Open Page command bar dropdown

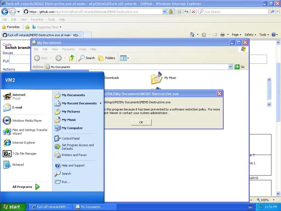[236, 35]
